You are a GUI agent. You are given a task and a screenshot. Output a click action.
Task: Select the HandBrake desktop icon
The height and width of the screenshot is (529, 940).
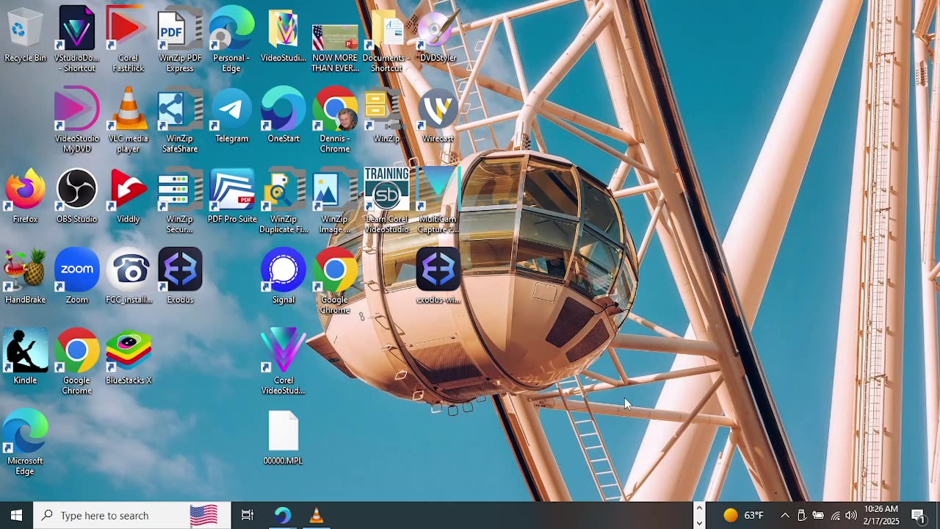coord(25,277)
